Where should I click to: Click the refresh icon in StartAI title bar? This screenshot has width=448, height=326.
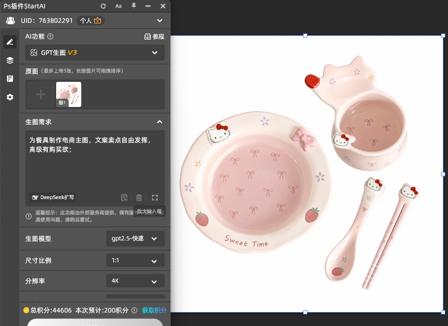(x=103, y=6)
